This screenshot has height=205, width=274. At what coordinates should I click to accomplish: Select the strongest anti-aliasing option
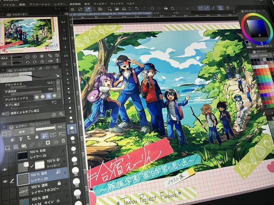click(54, 95)
